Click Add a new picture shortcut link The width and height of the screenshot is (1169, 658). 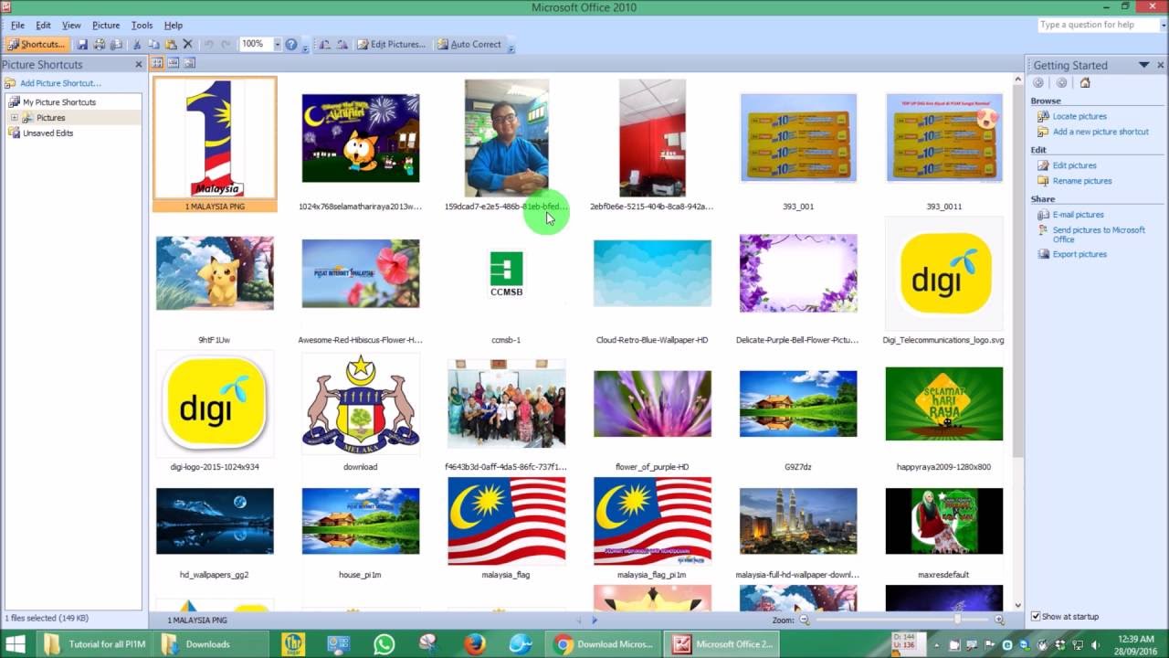1101,132
